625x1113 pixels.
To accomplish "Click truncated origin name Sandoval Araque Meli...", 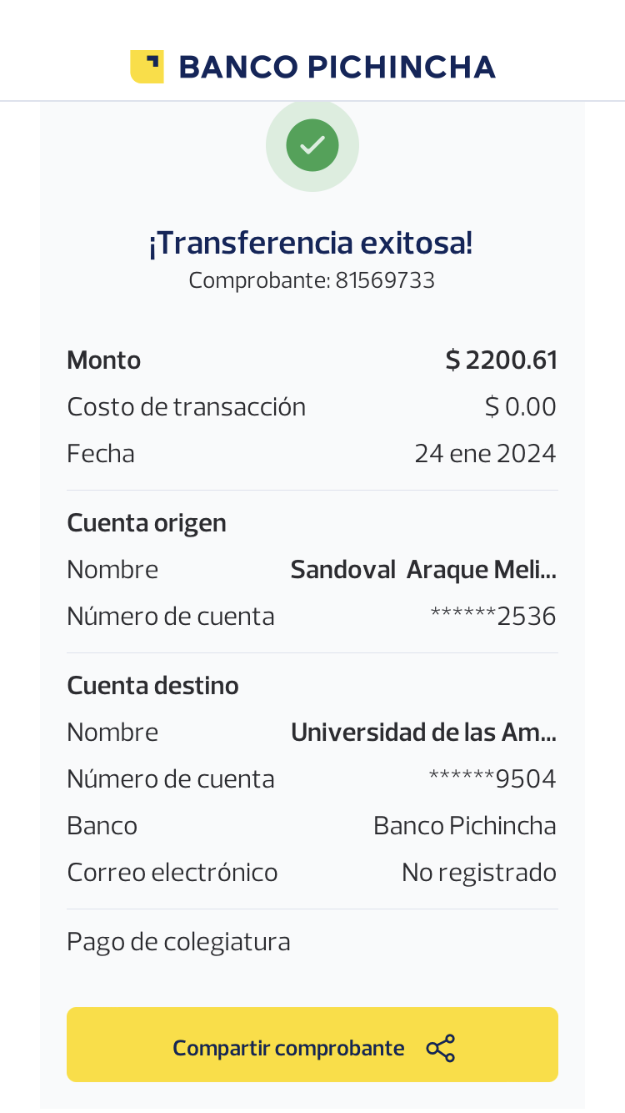I will pyautogui.click(x=423, y=570).
